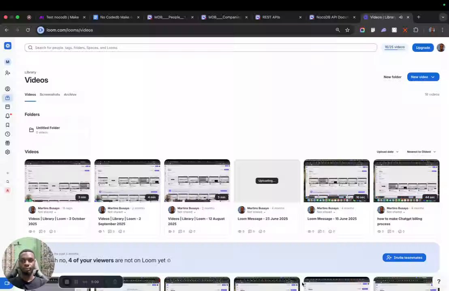Open the M workspace avatar
Screen dimensions: 449x291
pos(8,62)
